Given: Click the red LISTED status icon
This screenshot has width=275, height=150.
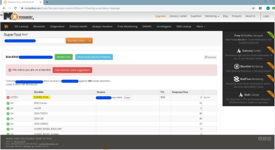Looking at the screenshot, I should [x=8, y=97].
